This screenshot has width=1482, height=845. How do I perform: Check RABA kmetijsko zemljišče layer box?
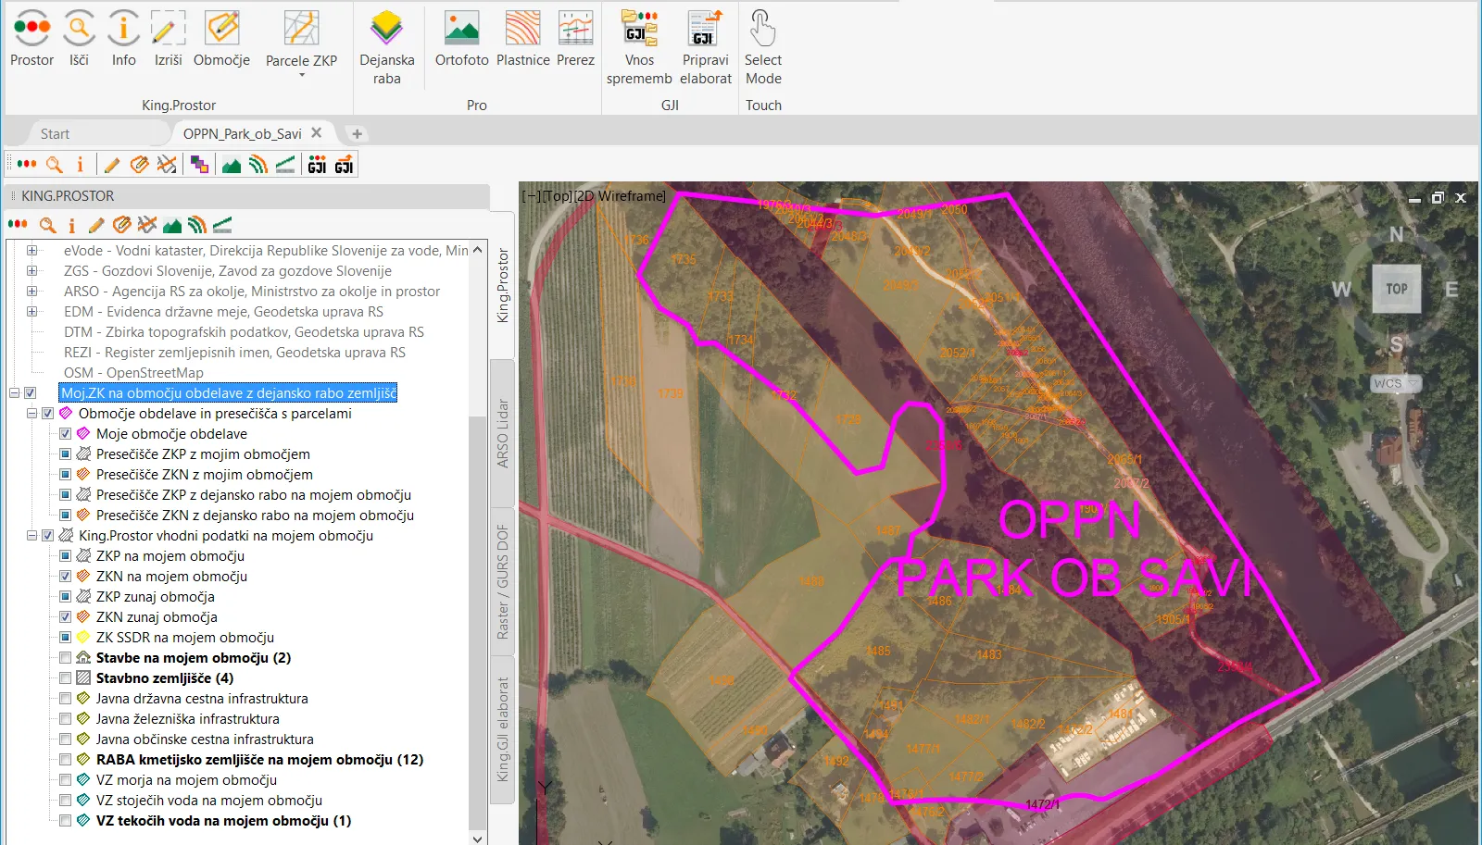[x=65, y=760]
